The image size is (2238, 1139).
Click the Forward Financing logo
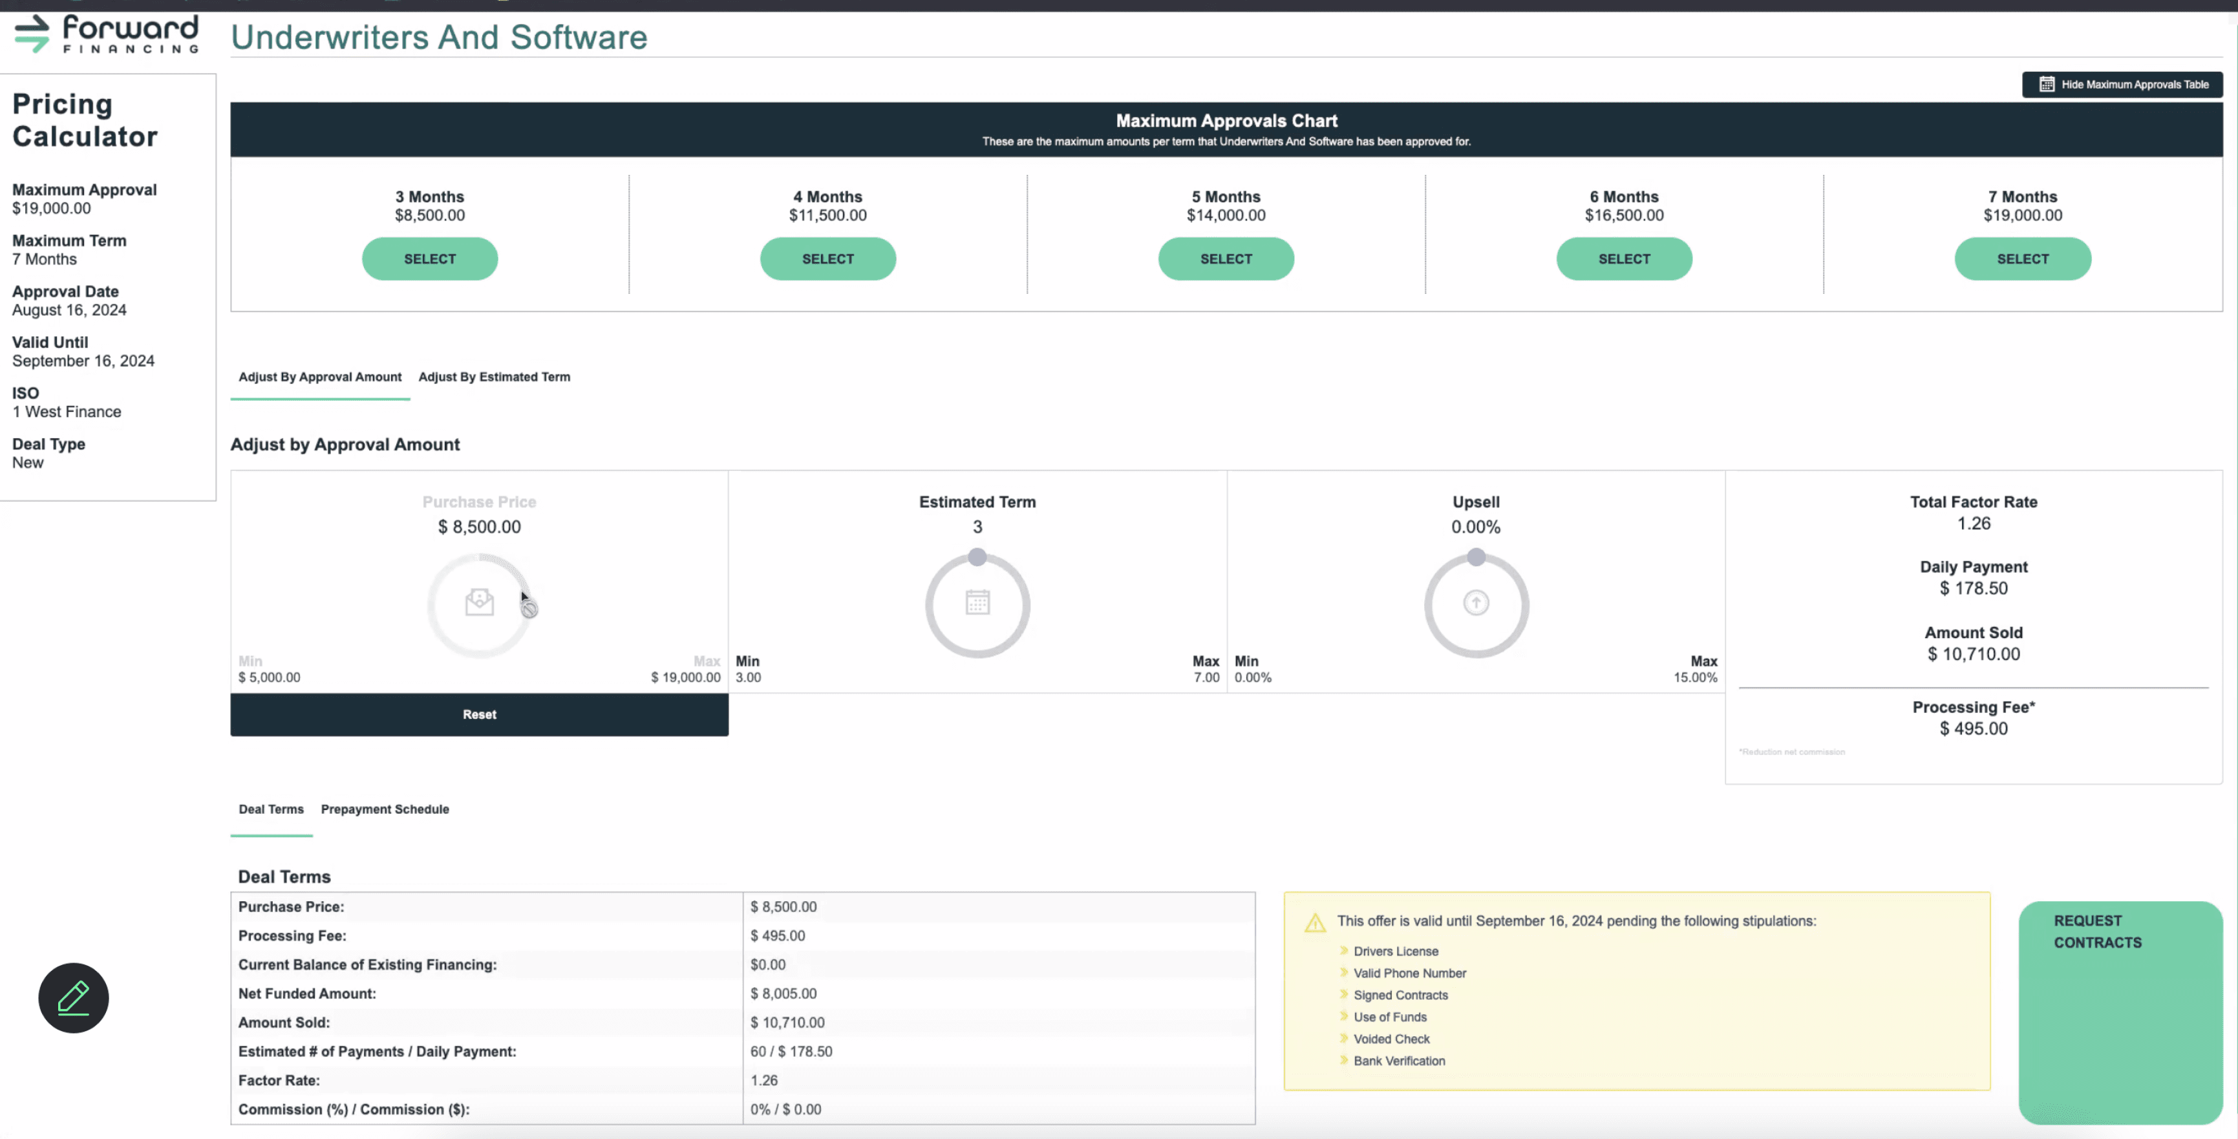point(107,34)
